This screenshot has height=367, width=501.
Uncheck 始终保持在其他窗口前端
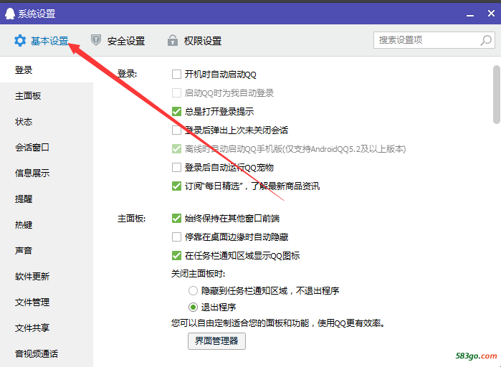click(x=176, y=218)
